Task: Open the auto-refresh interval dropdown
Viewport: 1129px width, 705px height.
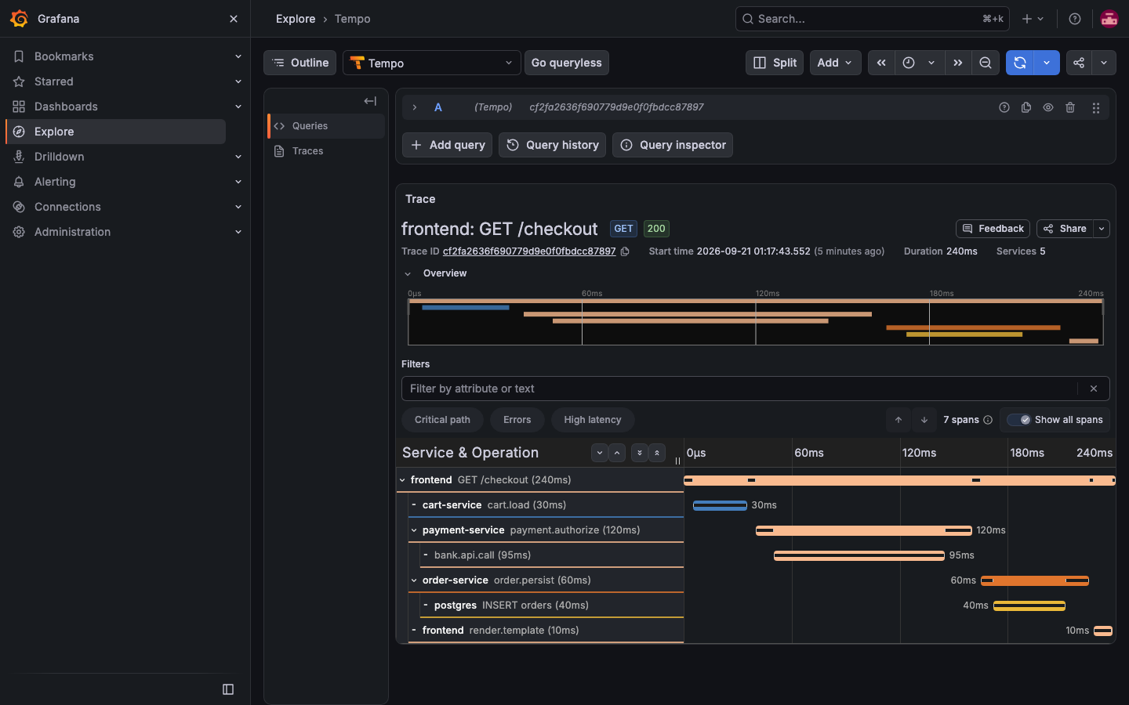Action: 1047,63
